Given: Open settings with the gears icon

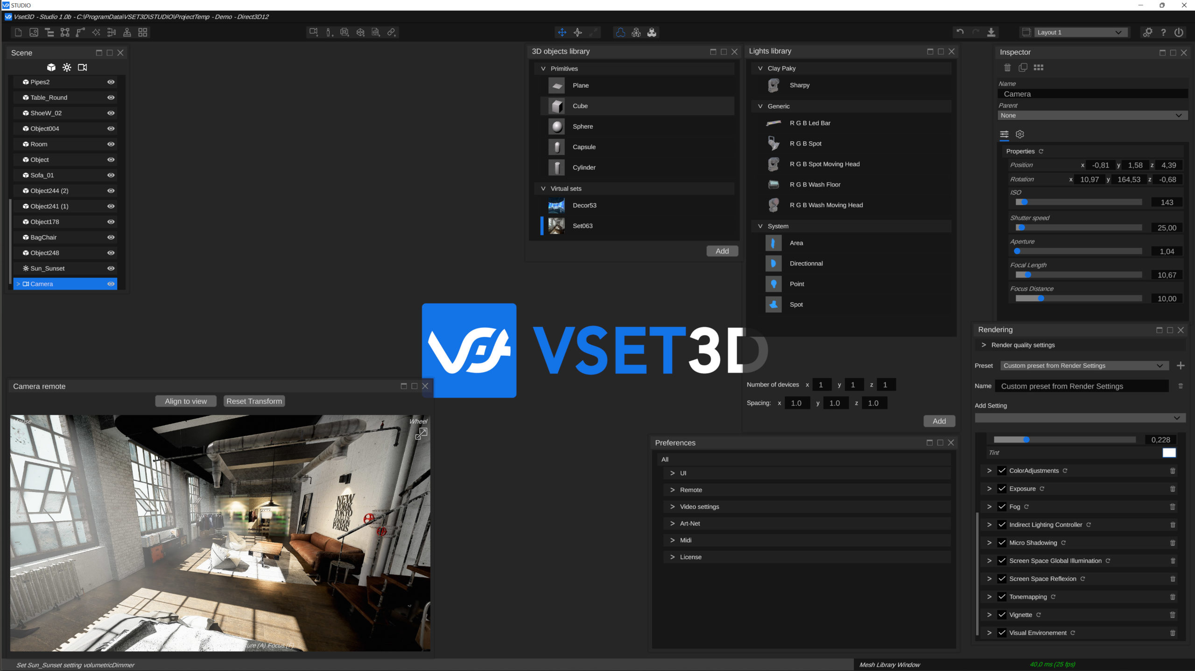Looking at the screenshot, I should 1147,32.
